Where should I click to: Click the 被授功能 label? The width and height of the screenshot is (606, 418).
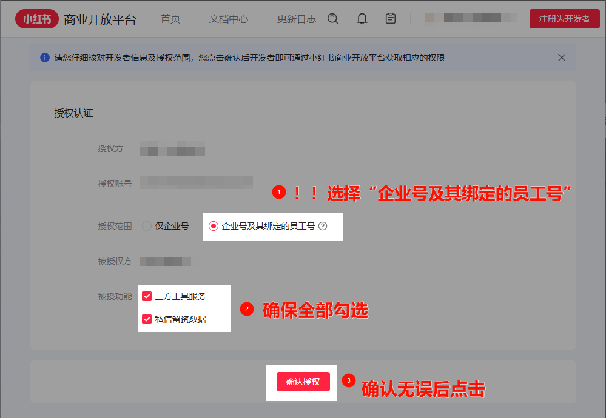[115, 296]
